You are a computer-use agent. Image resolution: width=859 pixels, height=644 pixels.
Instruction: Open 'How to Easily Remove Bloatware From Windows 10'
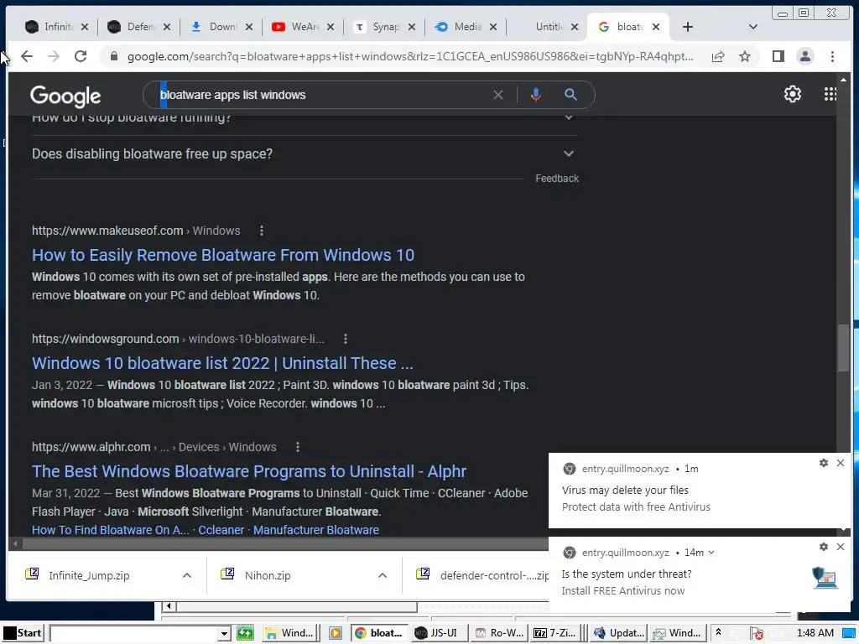pos(223,255)
